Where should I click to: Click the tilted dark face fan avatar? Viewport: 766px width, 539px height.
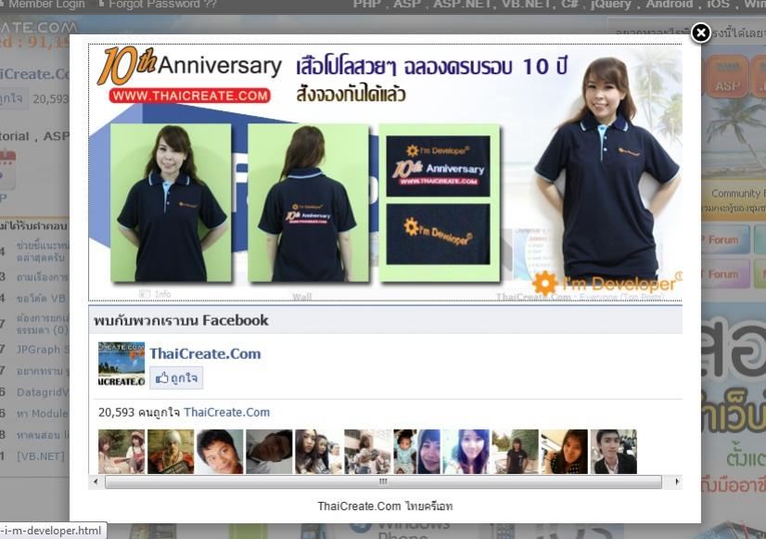point(269,452)
